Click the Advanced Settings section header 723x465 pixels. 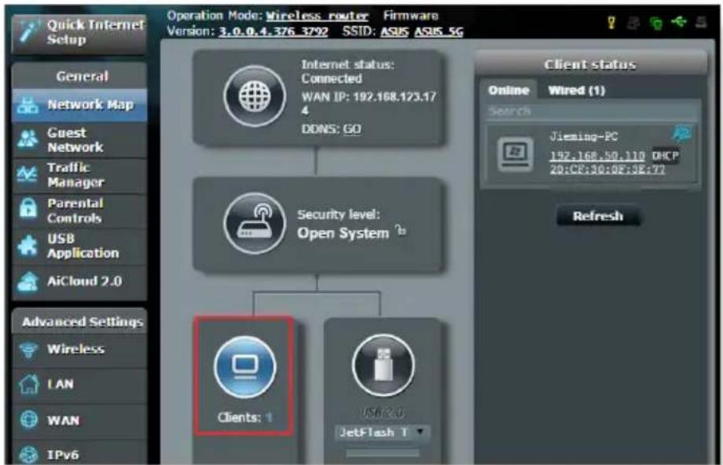pos(79,321)
